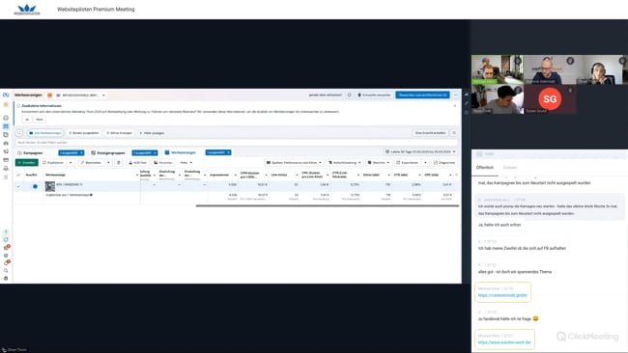Viewport: 628px width, 353px height.
Task: Click the refresh icon next to update status
Action: (x=349, y=95)
